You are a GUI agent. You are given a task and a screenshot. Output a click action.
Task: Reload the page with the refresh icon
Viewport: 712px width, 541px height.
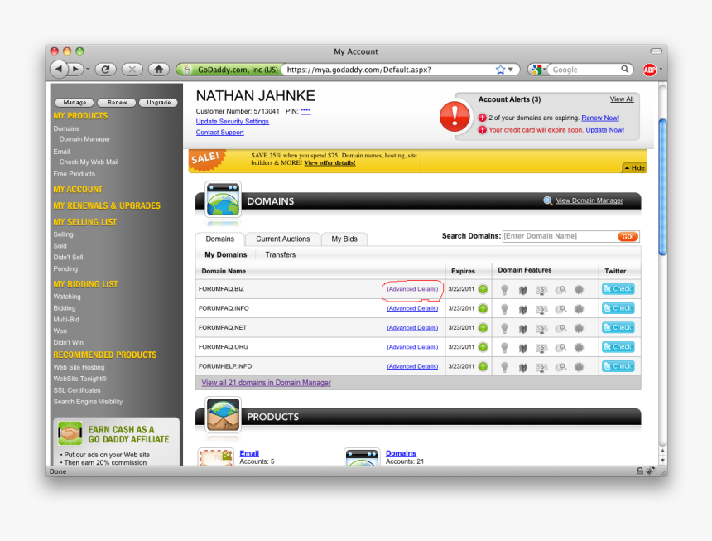[x=105, y=70]
